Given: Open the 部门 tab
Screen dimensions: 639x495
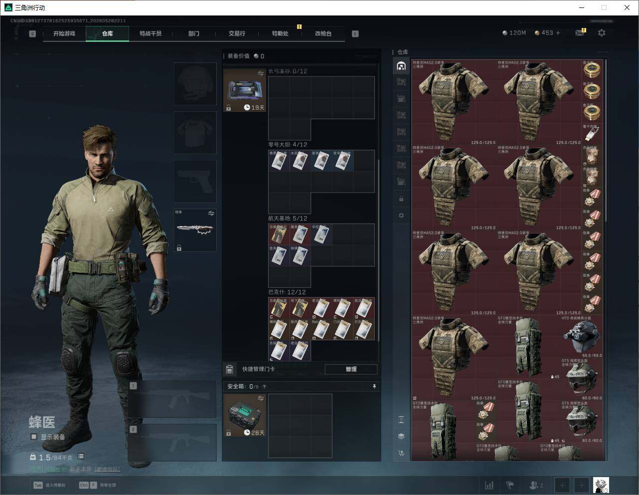Looking at the screenshot, I should pyautogui.click(x=194, y=33).
